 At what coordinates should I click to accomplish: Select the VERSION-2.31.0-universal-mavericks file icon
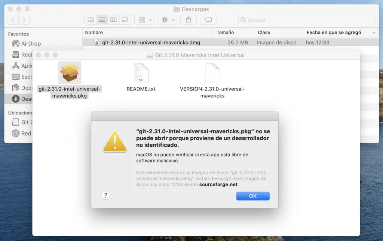[x=212, y=73]
